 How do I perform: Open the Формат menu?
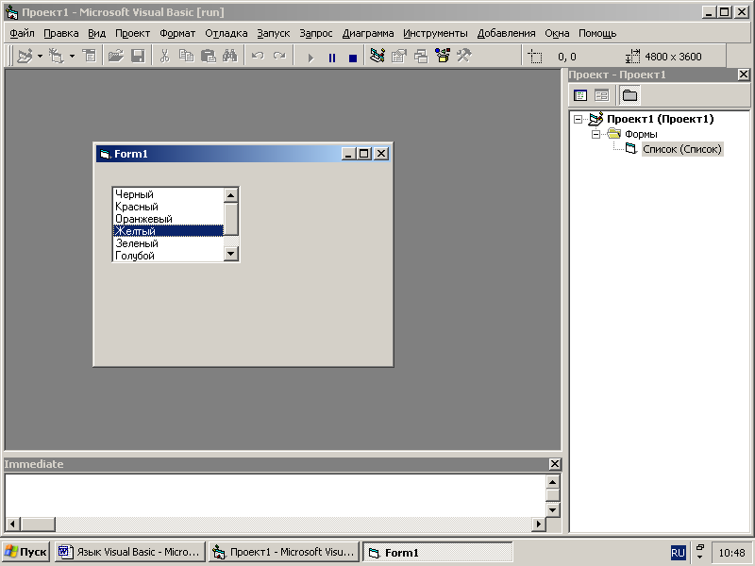(177, 33)
